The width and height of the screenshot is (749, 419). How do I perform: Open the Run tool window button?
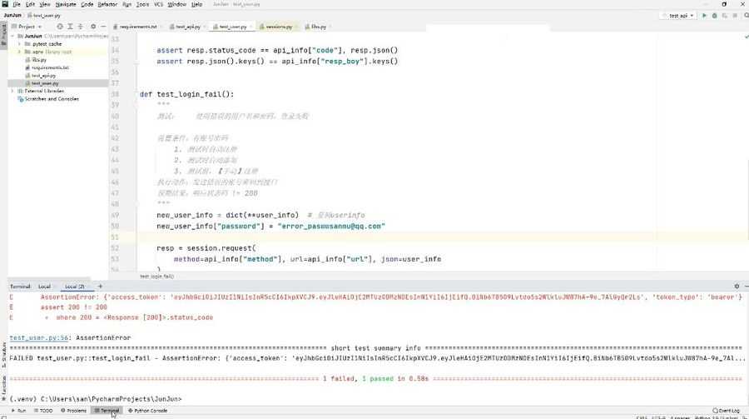(x=18, y=411)
